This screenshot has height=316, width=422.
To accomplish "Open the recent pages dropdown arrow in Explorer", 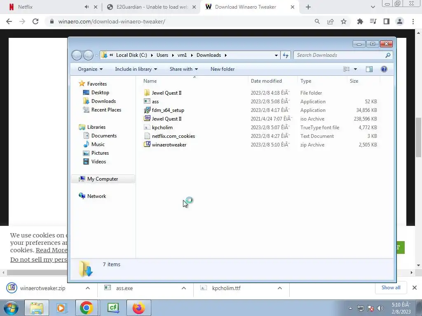I will [96, 55].
